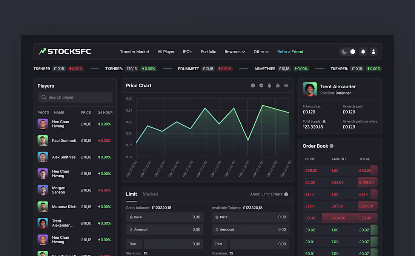
Task: Zoom out on the price chart
Action: [253, 85]
